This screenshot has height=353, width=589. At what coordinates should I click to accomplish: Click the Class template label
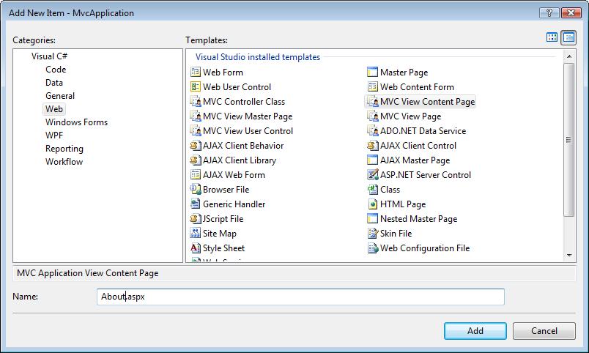click(x=390, y=189)
